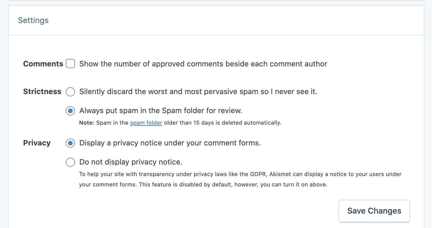Click the 'Do not display privacy notice' label text
Viewport: 432px width, 228px height.
tap(131, 162)
